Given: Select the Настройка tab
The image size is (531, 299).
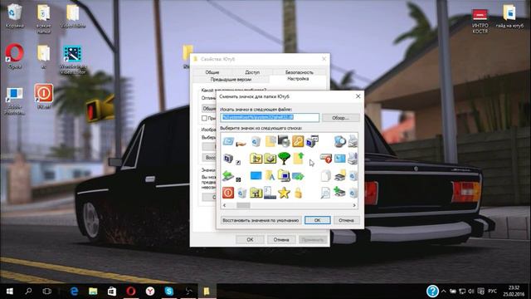Looking at the screenshot, I should pyautogui.click(x=298, y=79).
